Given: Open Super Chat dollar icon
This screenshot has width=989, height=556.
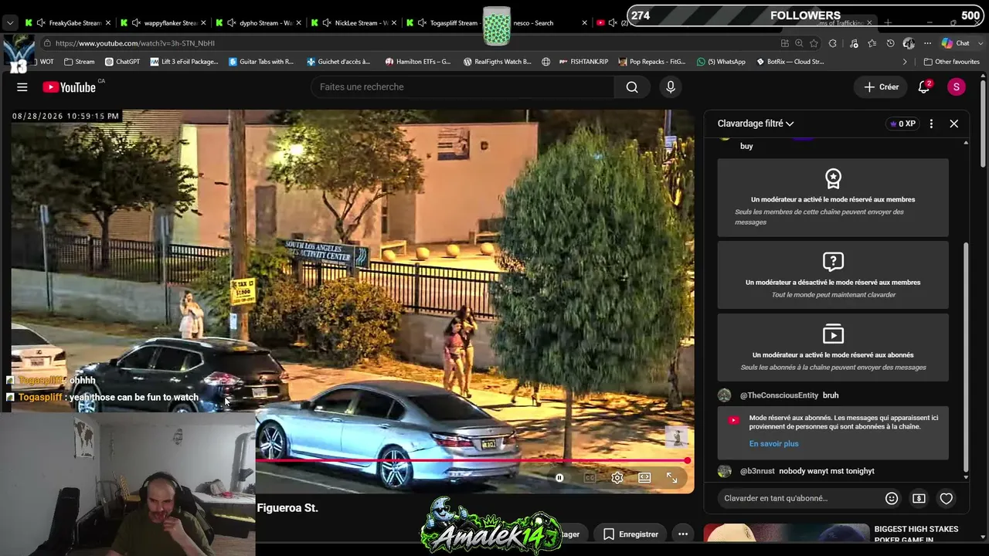Looking at the screenshot, I should point(919,499).
